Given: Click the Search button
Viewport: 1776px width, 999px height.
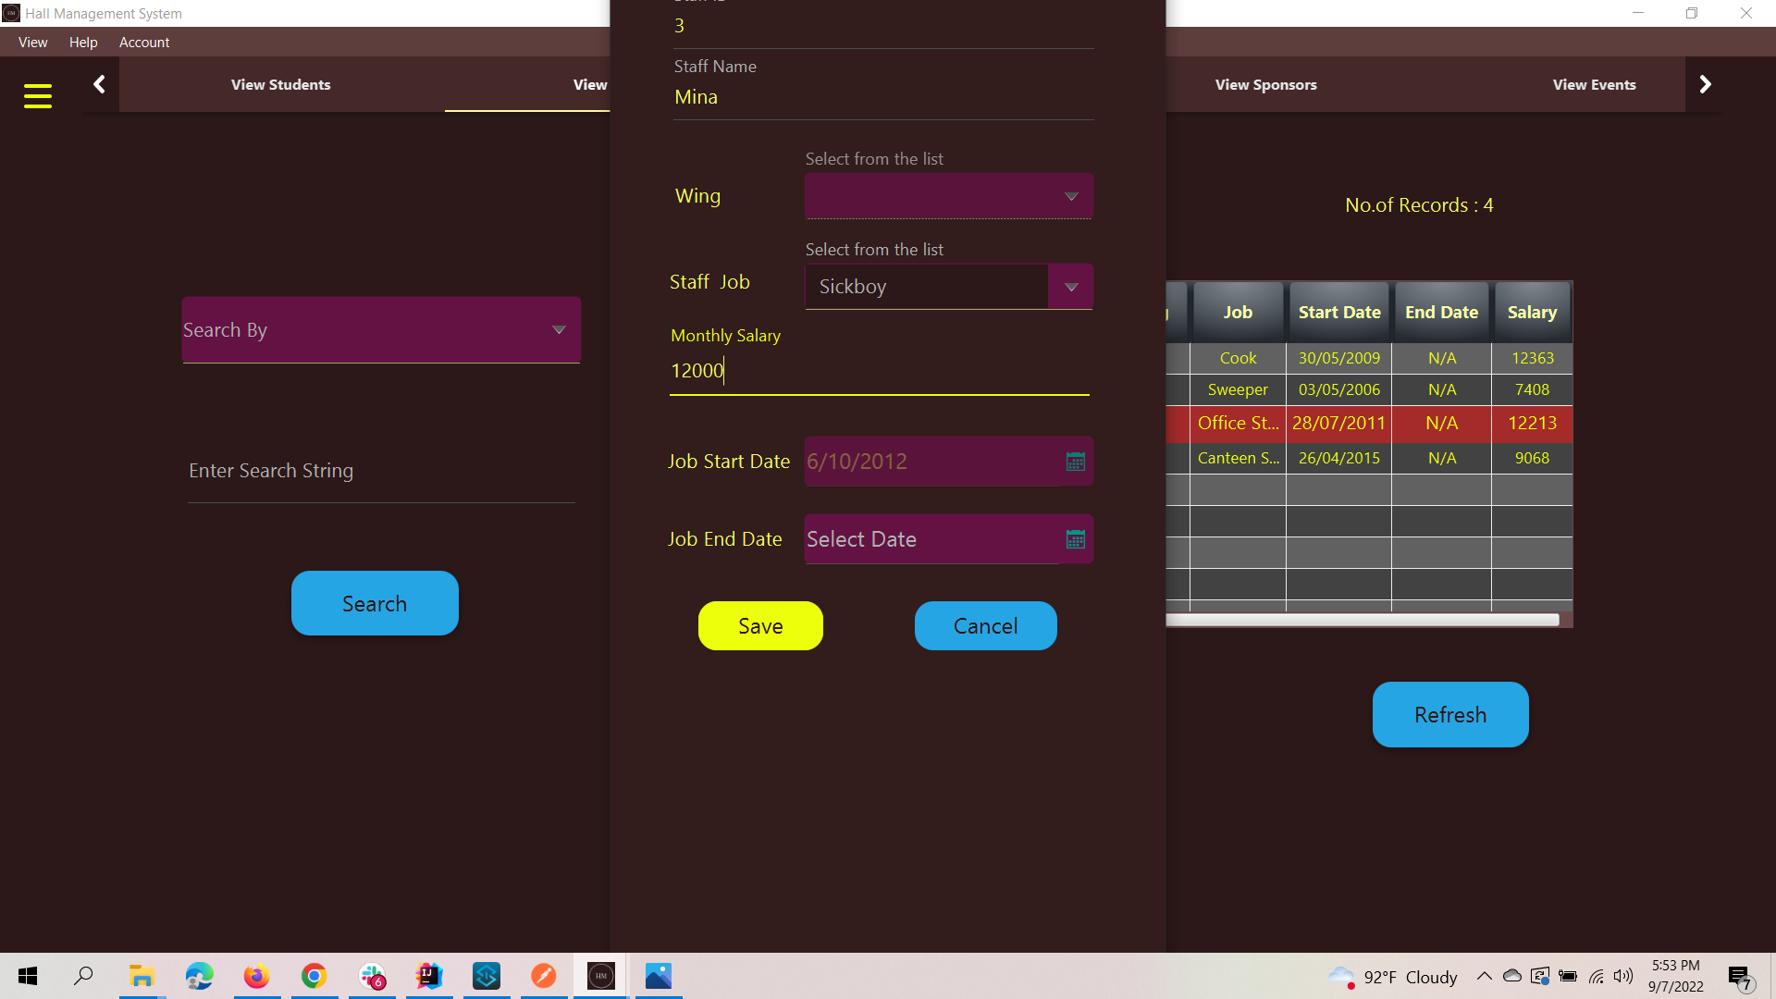Looking at the screenshot, I should coord(374,602).
